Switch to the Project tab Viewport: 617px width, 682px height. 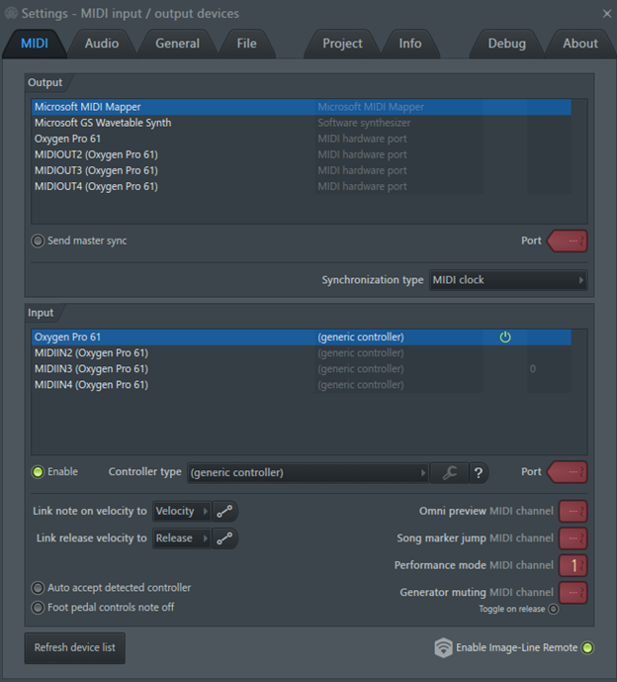point(342,44)
